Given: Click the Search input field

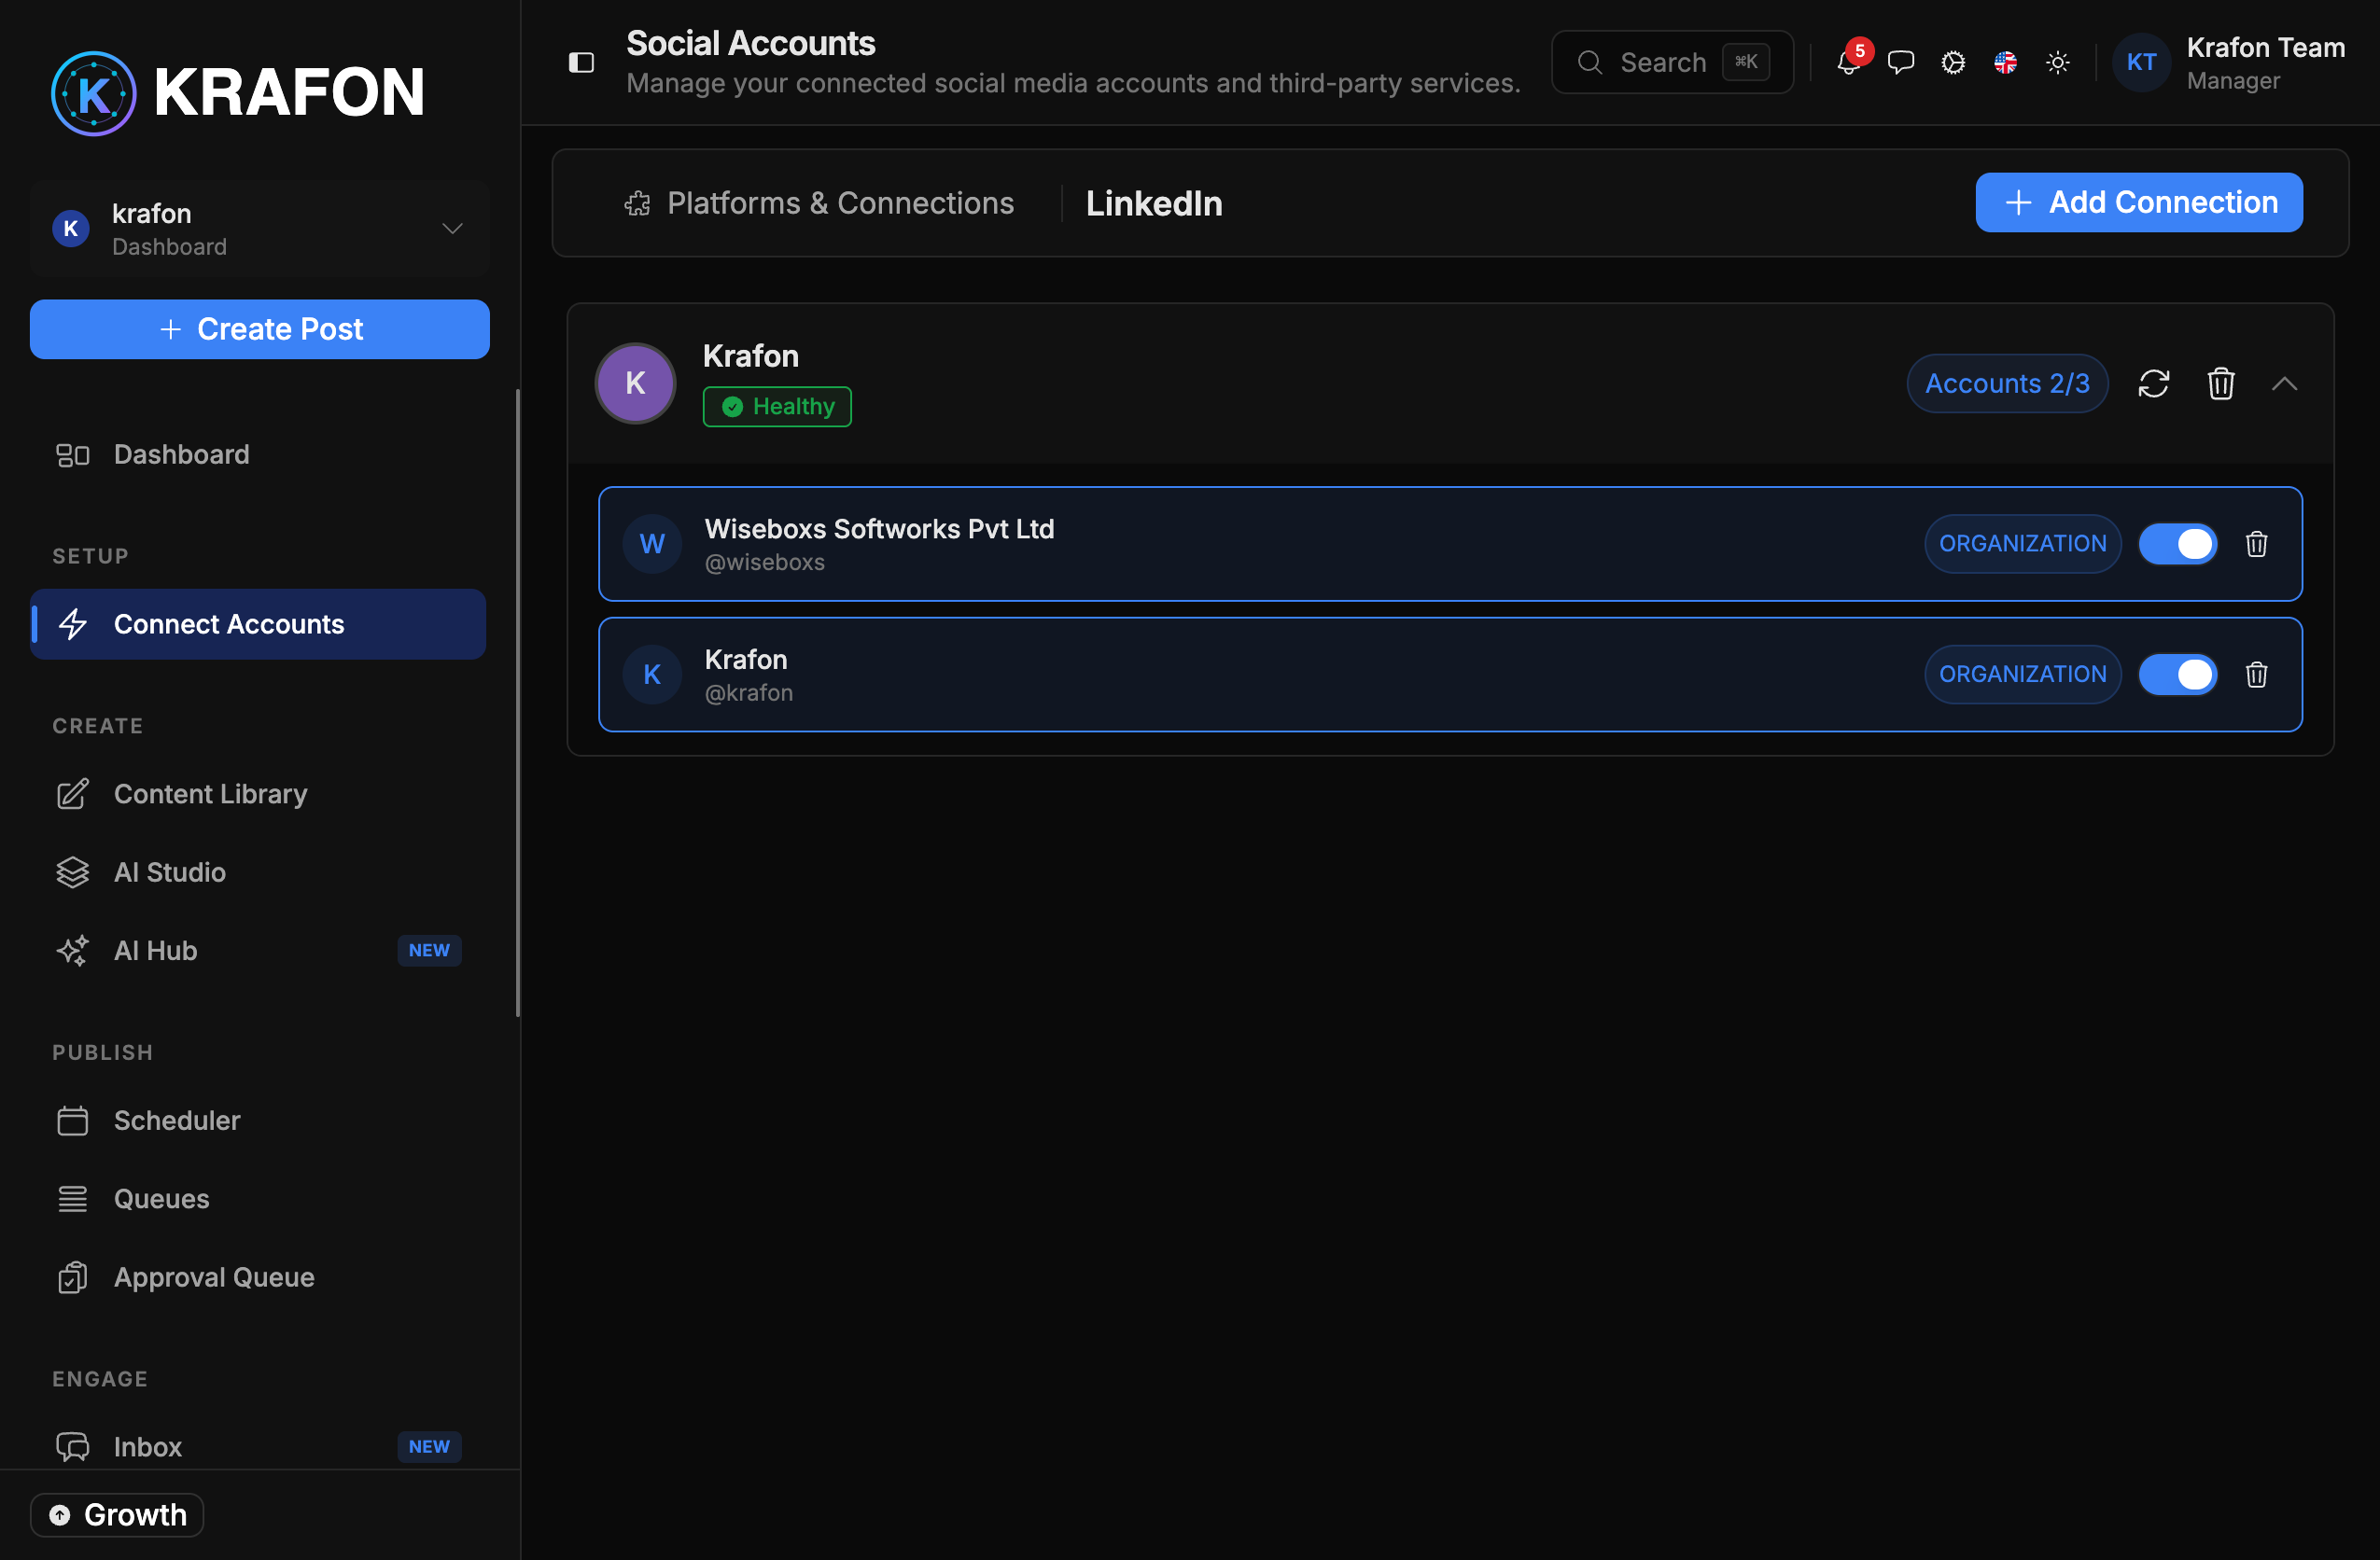Looking at the screenshot, I should click(1672, 62).
